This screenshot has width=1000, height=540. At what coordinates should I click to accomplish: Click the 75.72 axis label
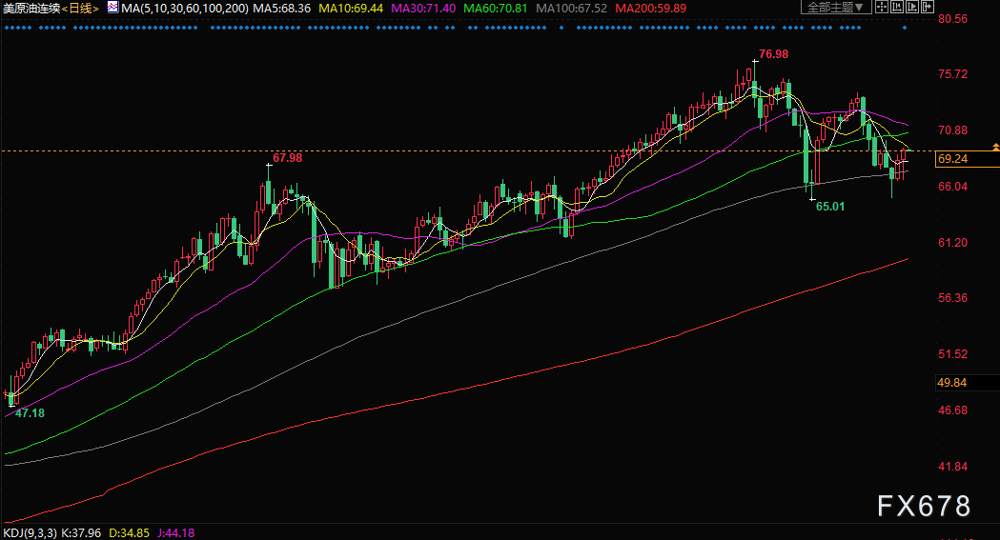(952, 74)
